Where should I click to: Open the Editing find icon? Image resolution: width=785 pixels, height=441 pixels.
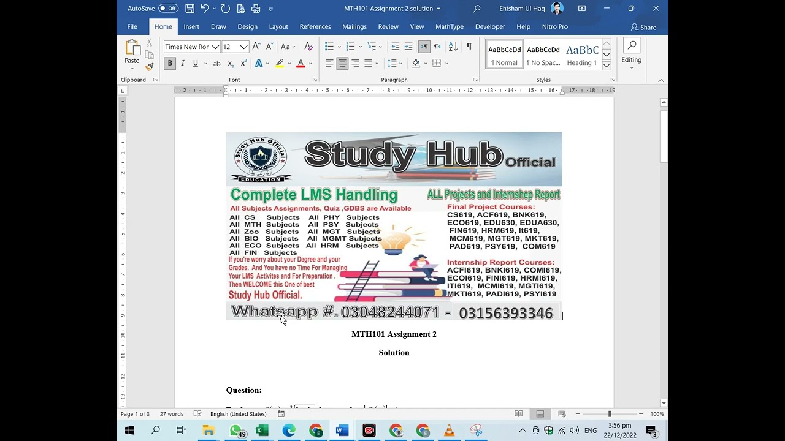[631, 47]
